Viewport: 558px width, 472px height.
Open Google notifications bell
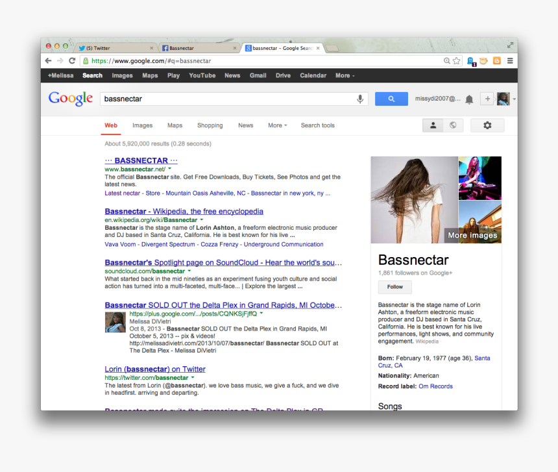point(469,99)
